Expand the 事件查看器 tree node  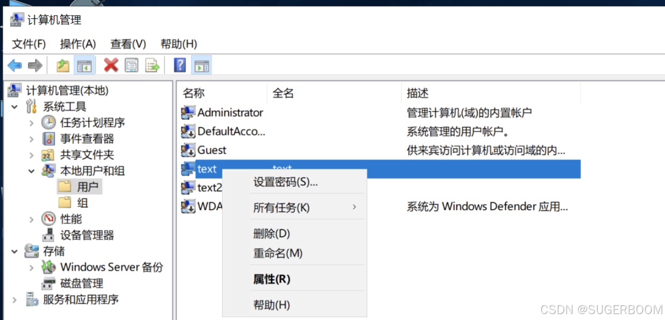[32, 139]
